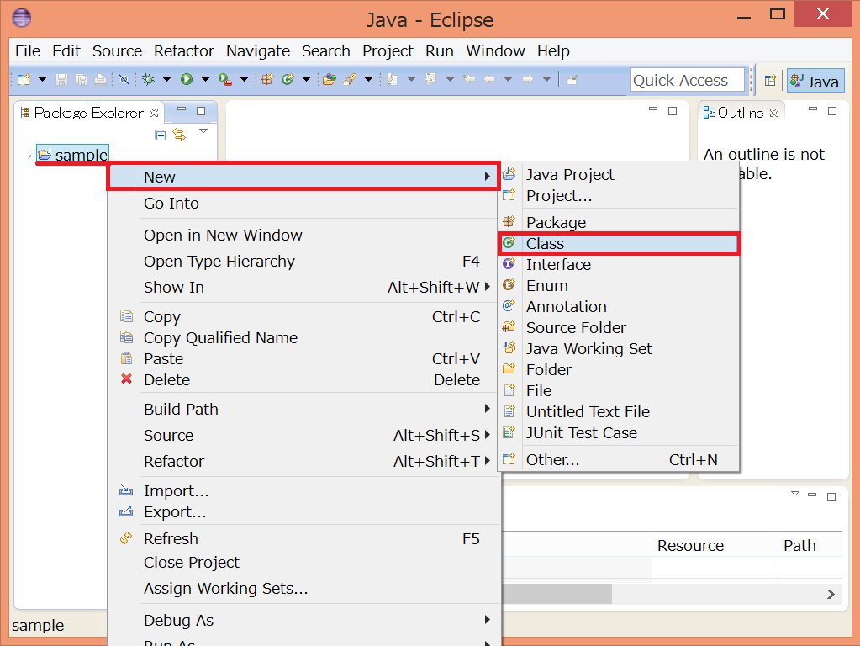Open the Search dropdown arrow

tap(369, 80)
